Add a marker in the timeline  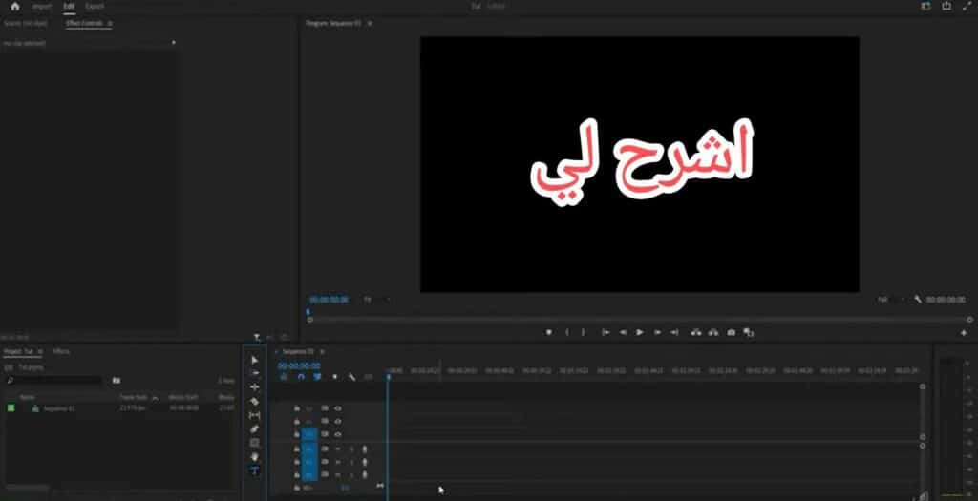pos(335,377)
